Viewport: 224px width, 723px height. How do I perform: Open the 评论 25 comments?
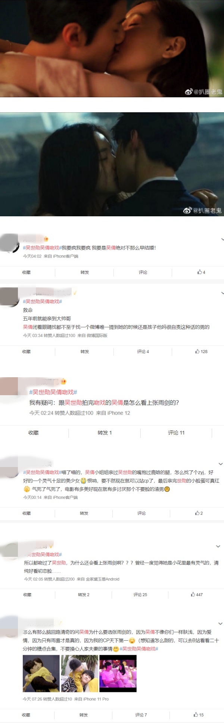click(140, 594)
